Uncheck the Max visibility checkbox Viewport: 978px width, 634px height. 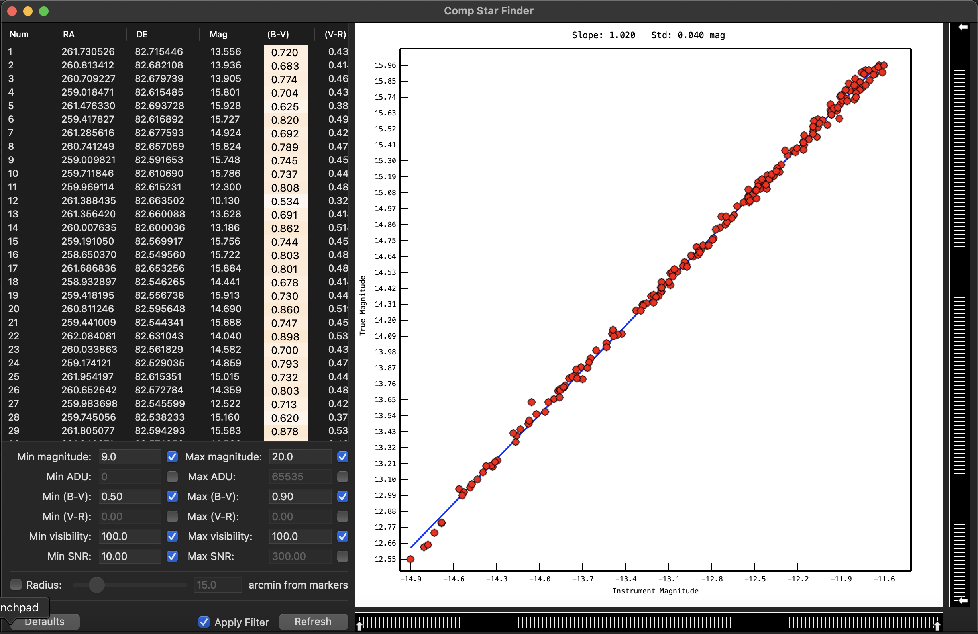342,536
